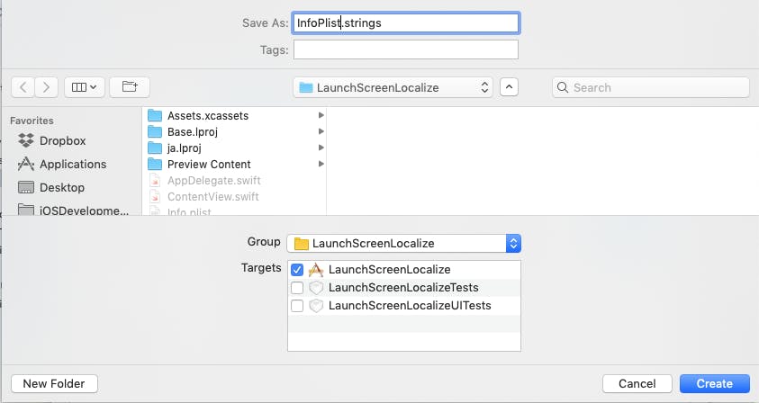Click the ContentView.swift file
759x403 pixels.
coord(236,196)
